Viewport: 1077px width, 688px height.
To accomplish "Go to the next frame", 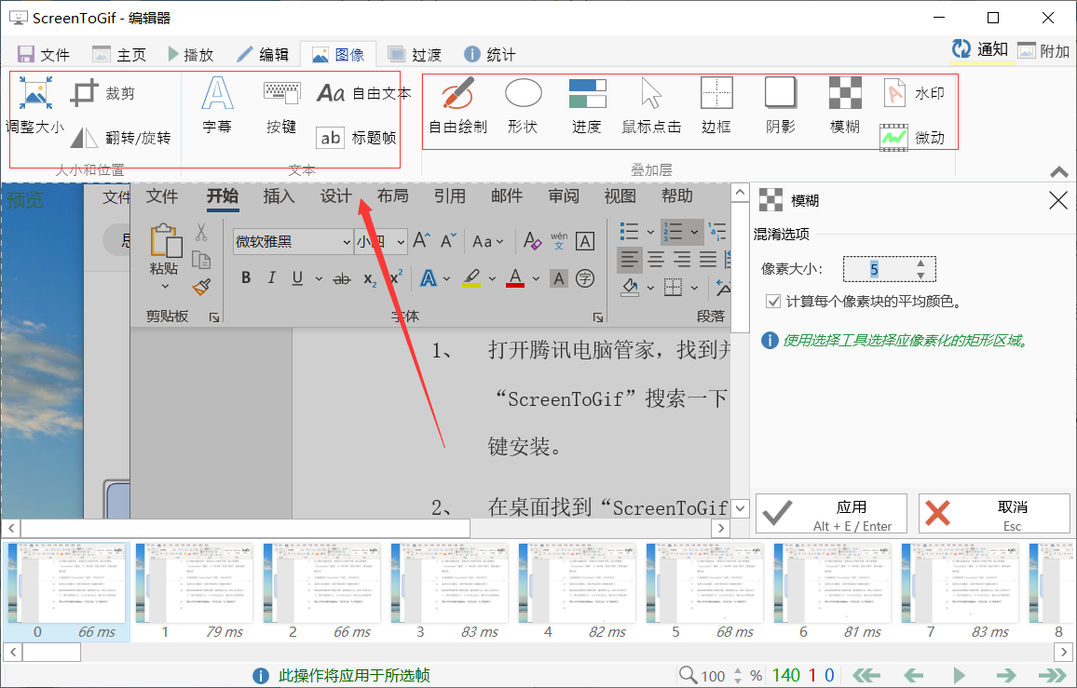I will 1005,675.
